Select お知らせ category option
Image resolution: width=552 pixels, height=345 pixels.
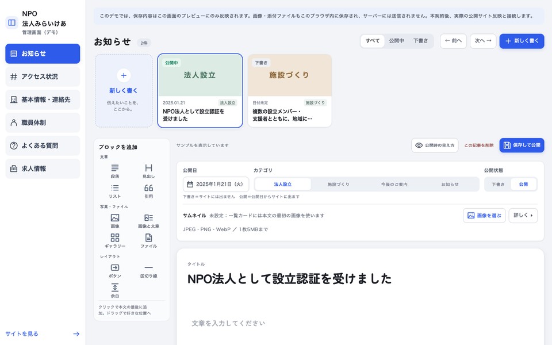tap(450, 185)
